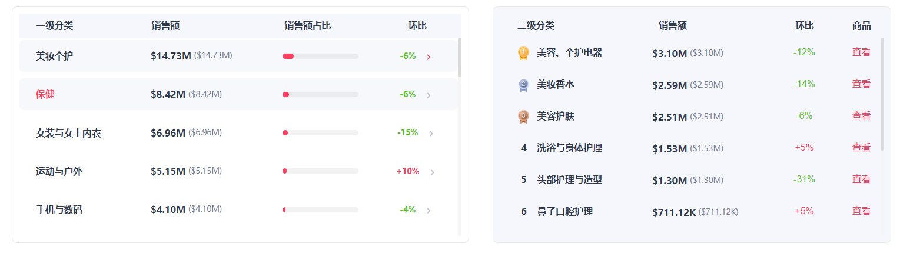Click the 销售额占比 column header
Screen dimensions: 900x256
coord(307,26)
